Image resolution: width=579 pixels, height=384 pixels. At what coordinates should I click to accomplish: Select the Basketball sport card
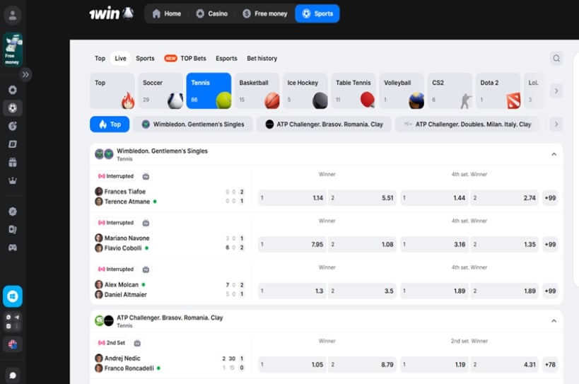click(x=257, y=91)
